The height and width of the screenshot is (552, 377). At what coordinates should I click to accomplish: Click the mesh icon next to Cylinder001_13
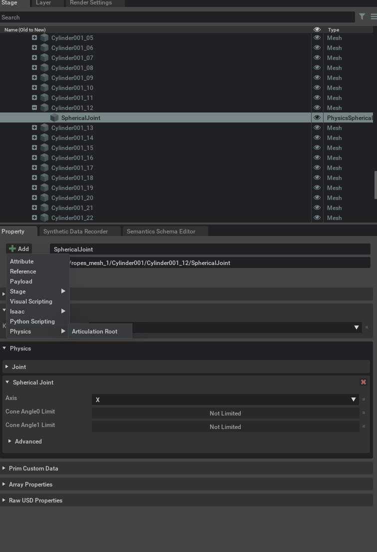(44, 127)
